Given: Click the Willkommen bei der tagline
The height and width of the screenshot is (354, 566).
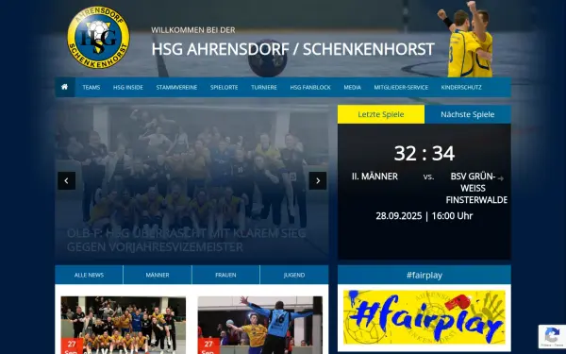Looking at the screenshot, I should tap(193, 30).
